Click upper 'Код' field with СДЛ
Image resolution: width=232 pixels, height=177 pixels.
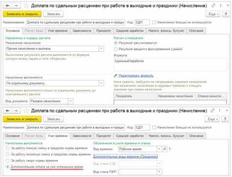tap(142, 22)
